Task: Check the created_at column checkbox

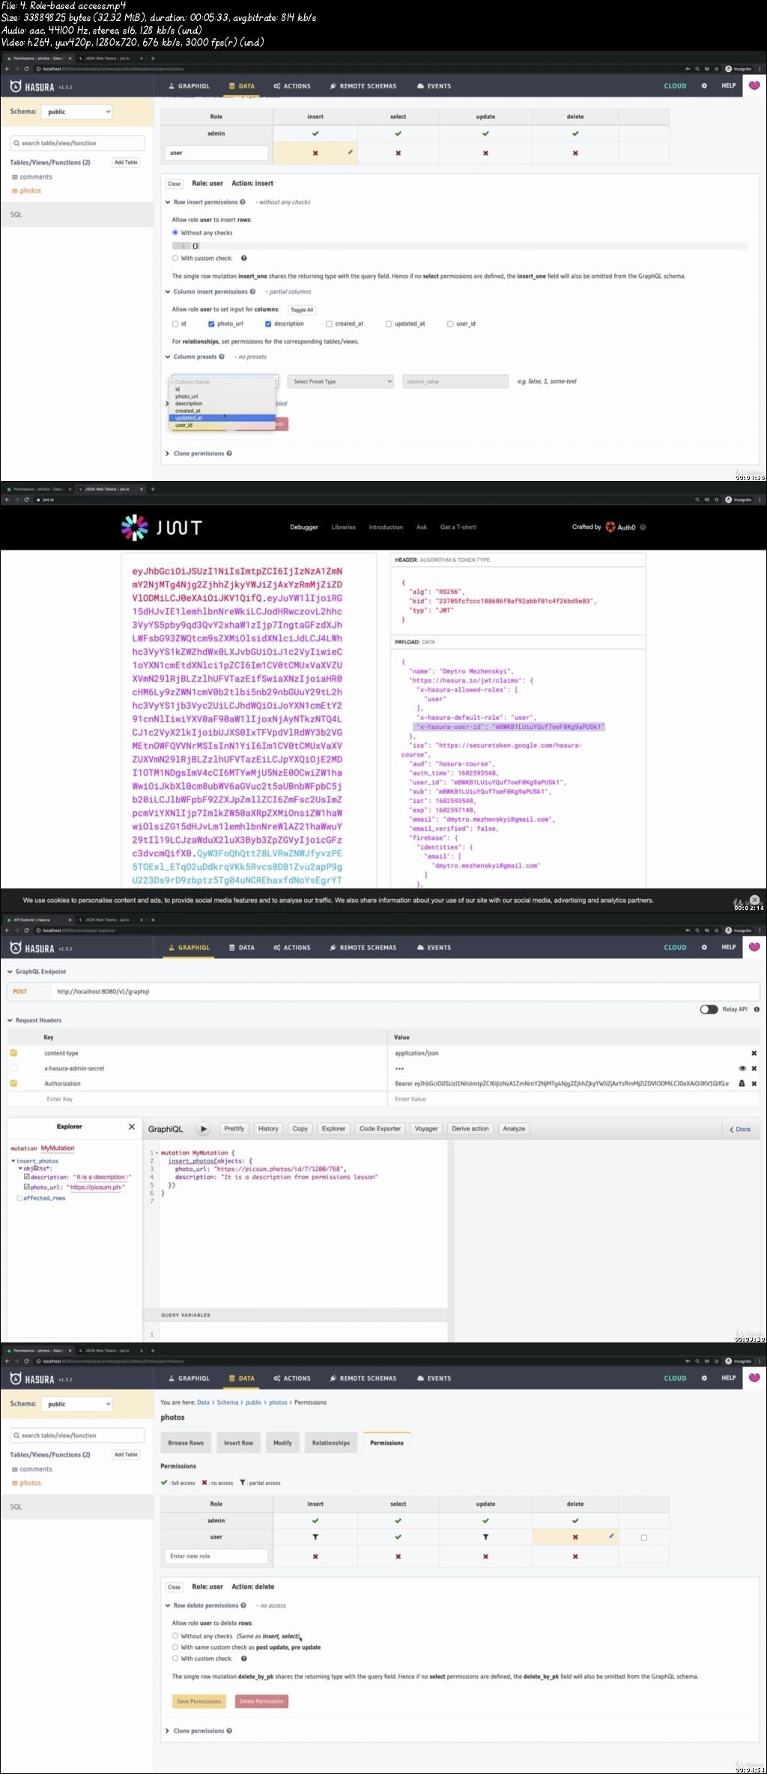Action: coord(329,324)
